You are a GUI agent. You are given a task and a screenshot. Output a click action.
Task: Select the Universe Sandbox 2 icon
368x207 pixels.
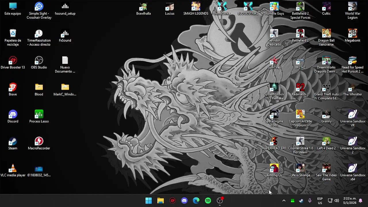(x=352, y=145)
